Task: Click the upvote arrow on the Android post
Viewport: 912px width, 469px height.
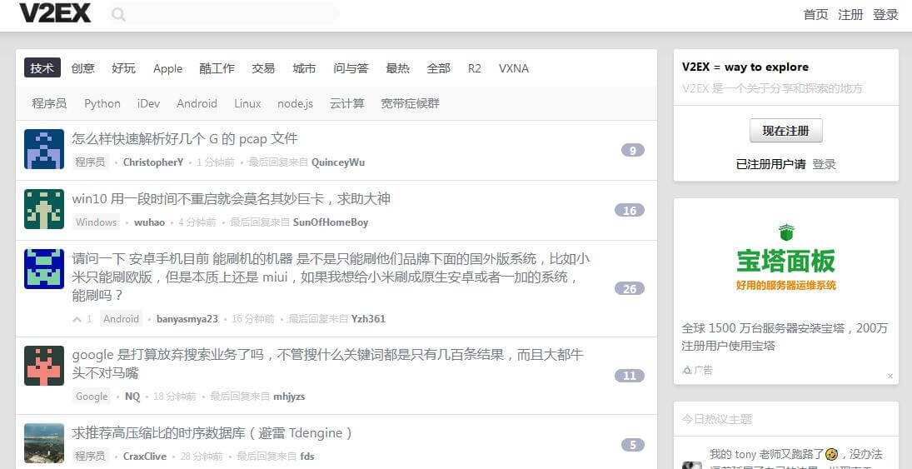Action: [77, 319]
